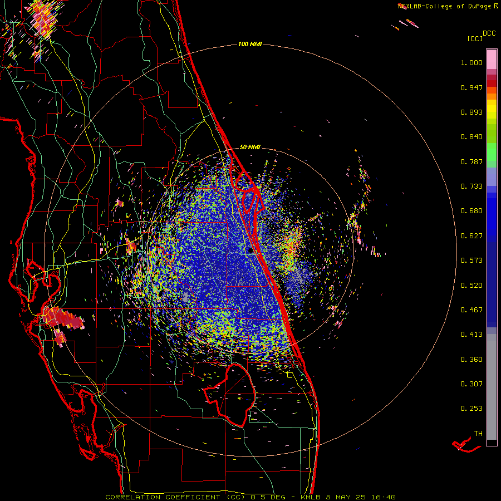Select the 0.360 scale value
This screenshot has height=501, width=501.
point(471,360)
